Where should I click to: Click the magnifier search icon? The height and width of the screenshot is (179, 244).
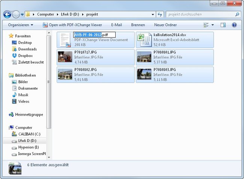(x=237, y=15)
